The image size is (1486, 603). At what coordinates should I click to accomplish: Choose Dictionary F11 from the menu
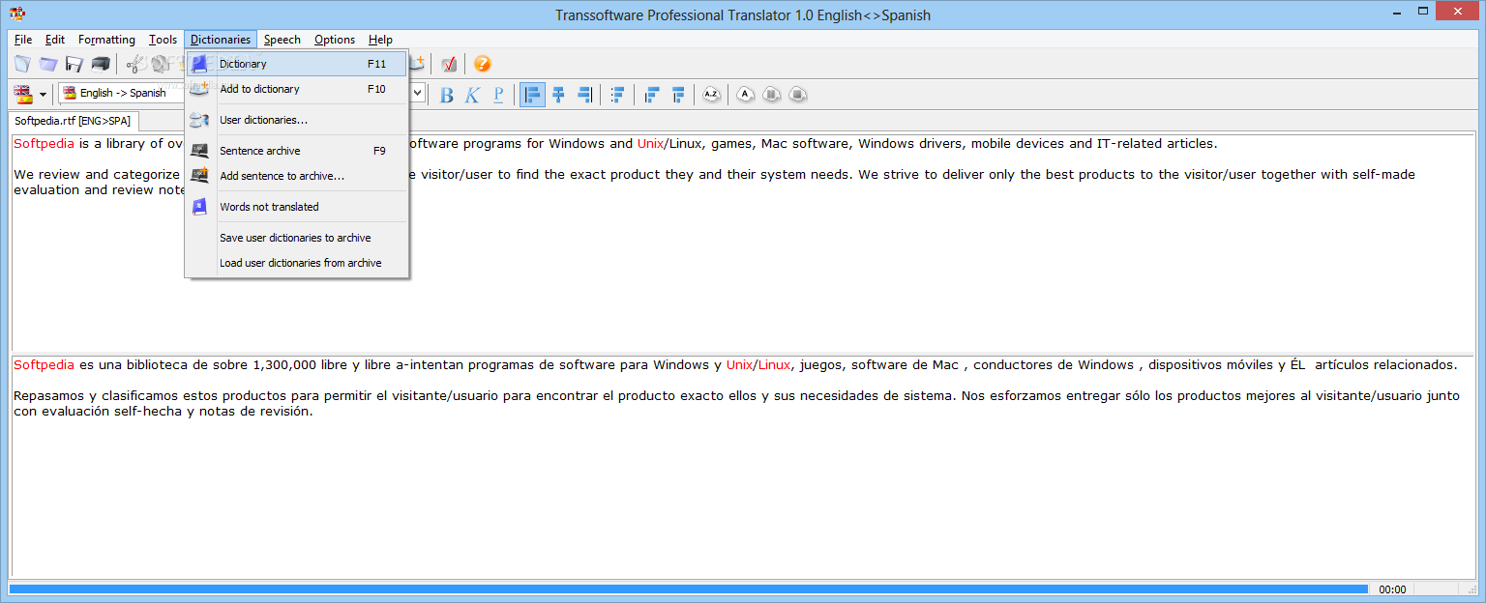coord(297,64)
